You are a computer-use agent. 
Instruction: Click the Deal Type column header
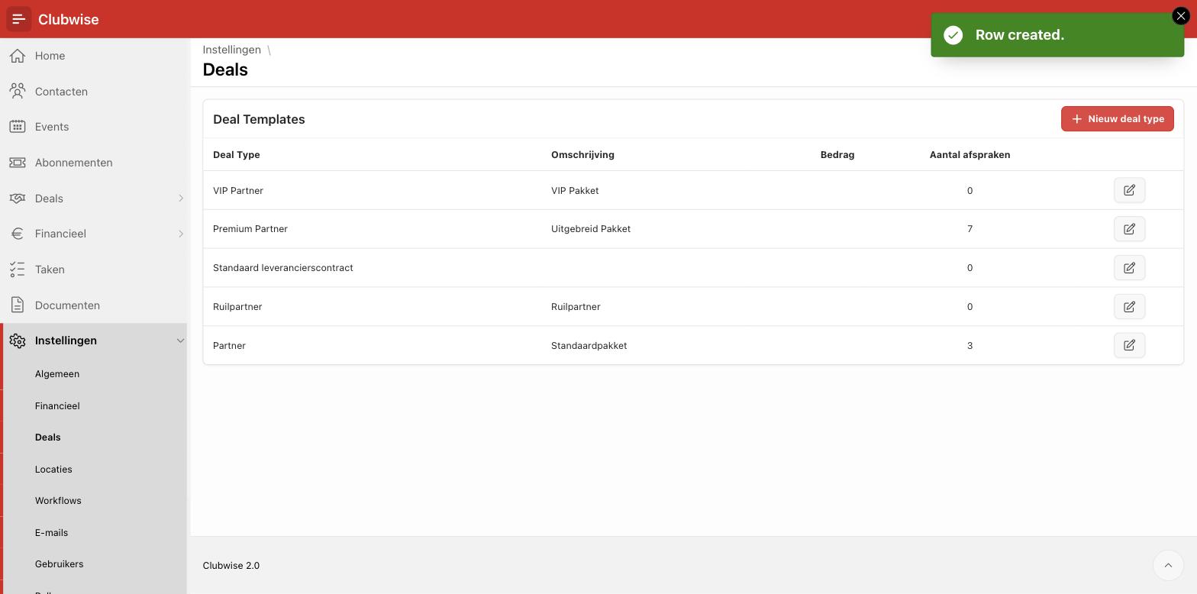pyautogui.click(x=237, y=155)
